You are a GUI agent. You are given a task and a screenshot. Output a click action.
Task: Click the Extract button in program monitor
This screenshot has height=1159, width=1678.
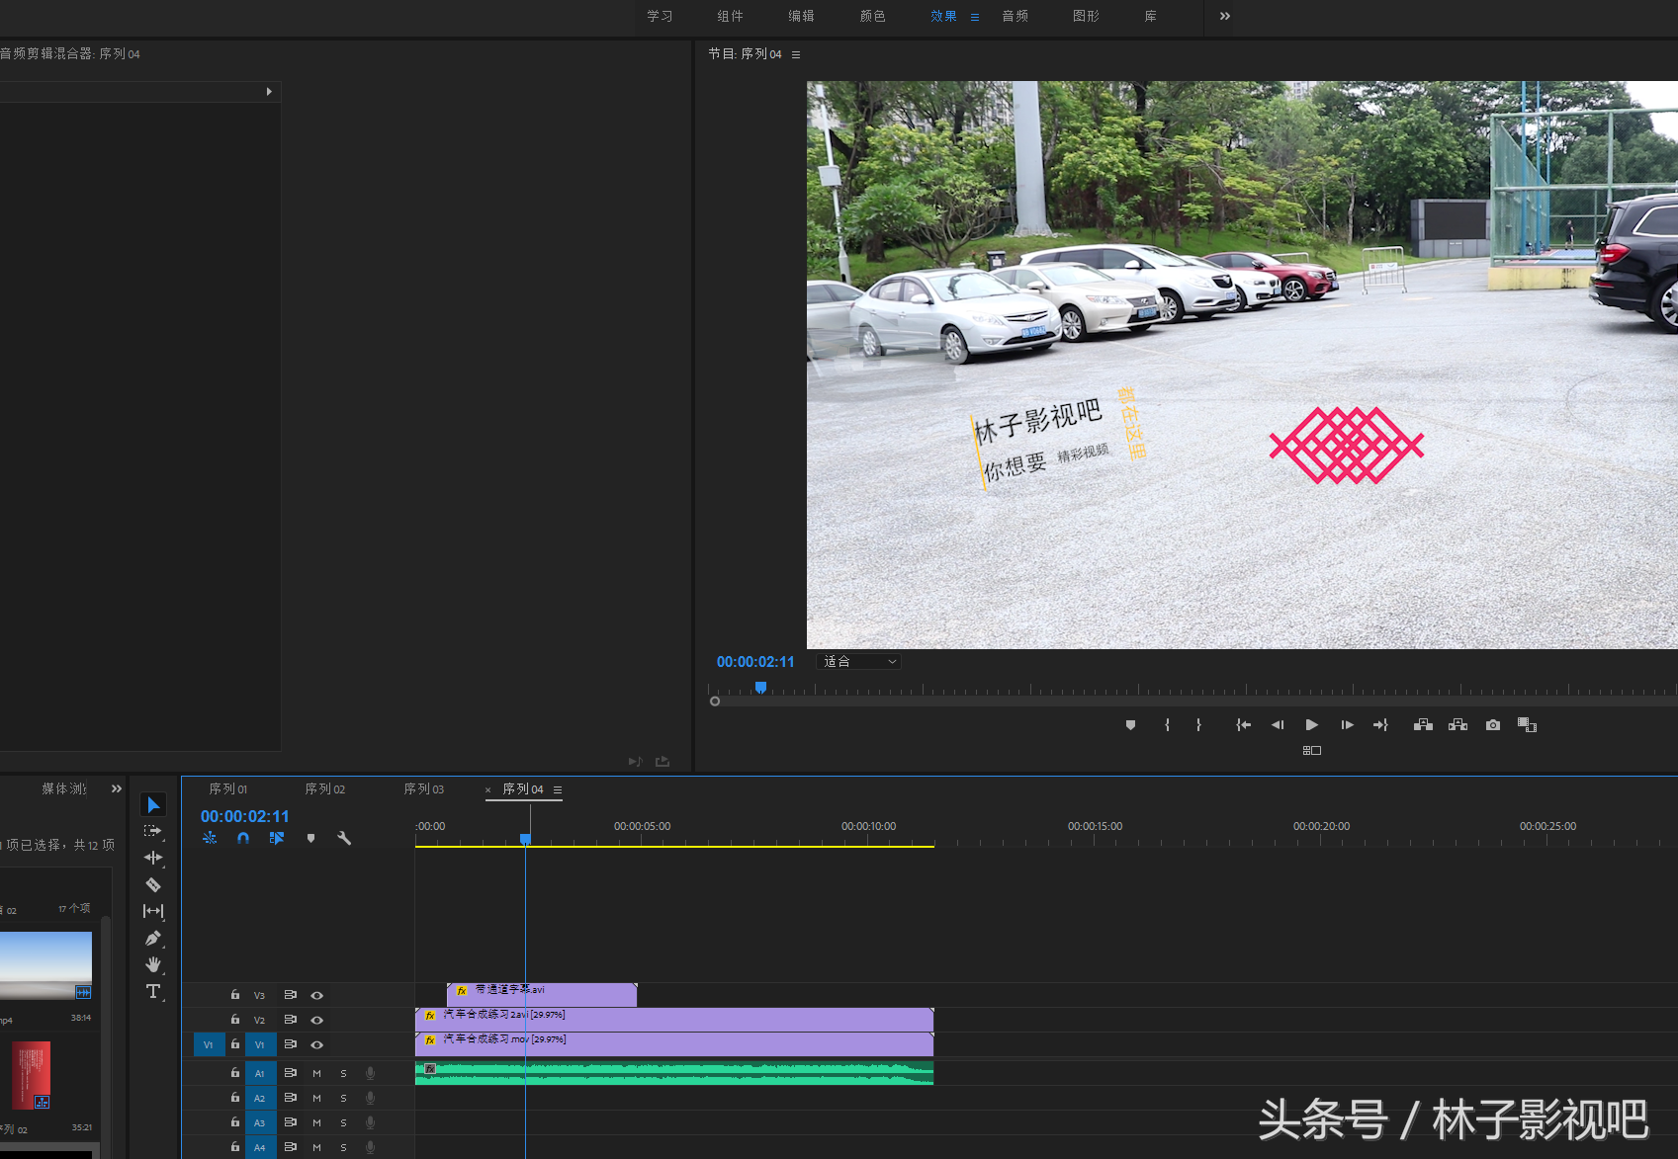click(x=1457, y=725)
